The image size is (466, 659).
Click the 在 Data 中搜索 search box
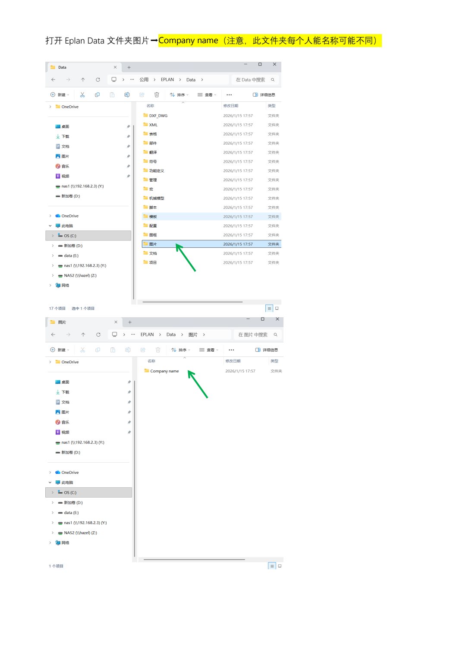point(255,80)
